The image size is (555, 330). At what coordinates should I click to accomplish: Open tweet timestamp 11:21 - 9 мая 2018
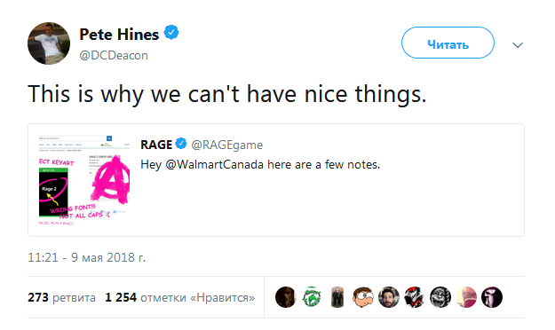pyautogui.click(x=87, y=257)
